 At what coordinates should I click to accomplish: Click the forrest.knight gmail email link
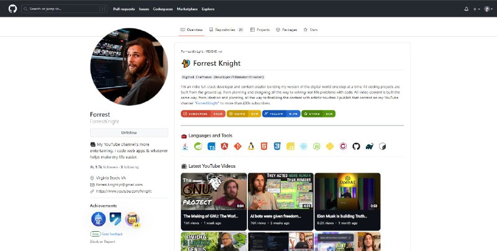point(119,185)
